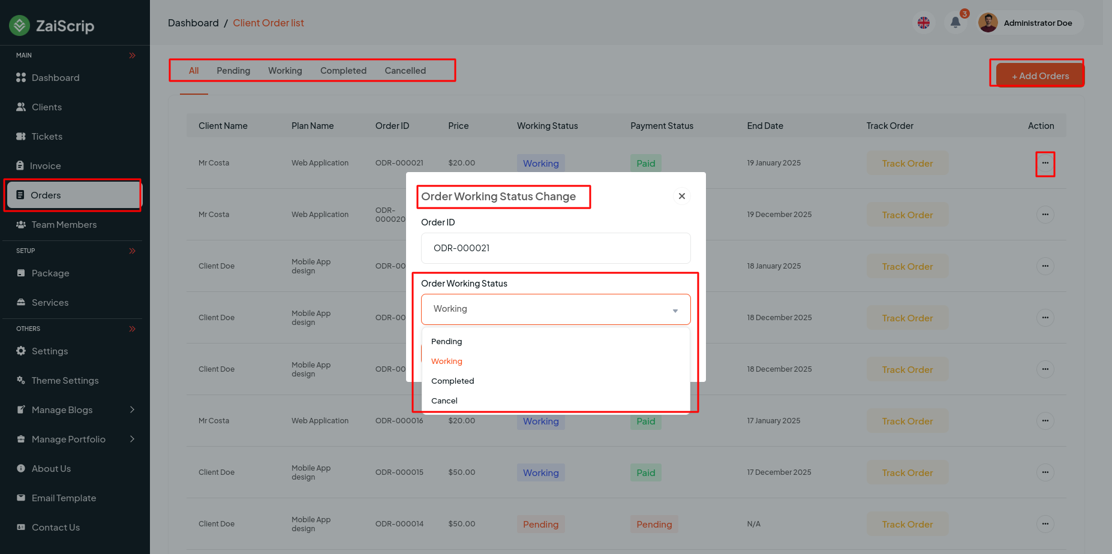1112x554 pixels.
Task: Click the Client Order list breadcrumb
Action: 268,23
